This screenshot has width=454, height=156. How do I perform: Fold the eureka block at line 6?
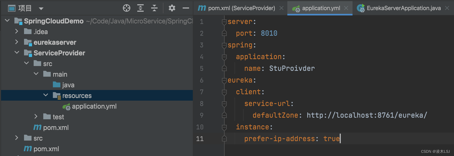(x=224, y=80)
